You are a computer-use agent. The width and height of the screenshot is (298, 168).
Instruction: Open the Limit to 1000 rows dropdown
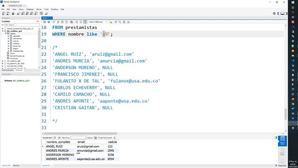[98, 22]
